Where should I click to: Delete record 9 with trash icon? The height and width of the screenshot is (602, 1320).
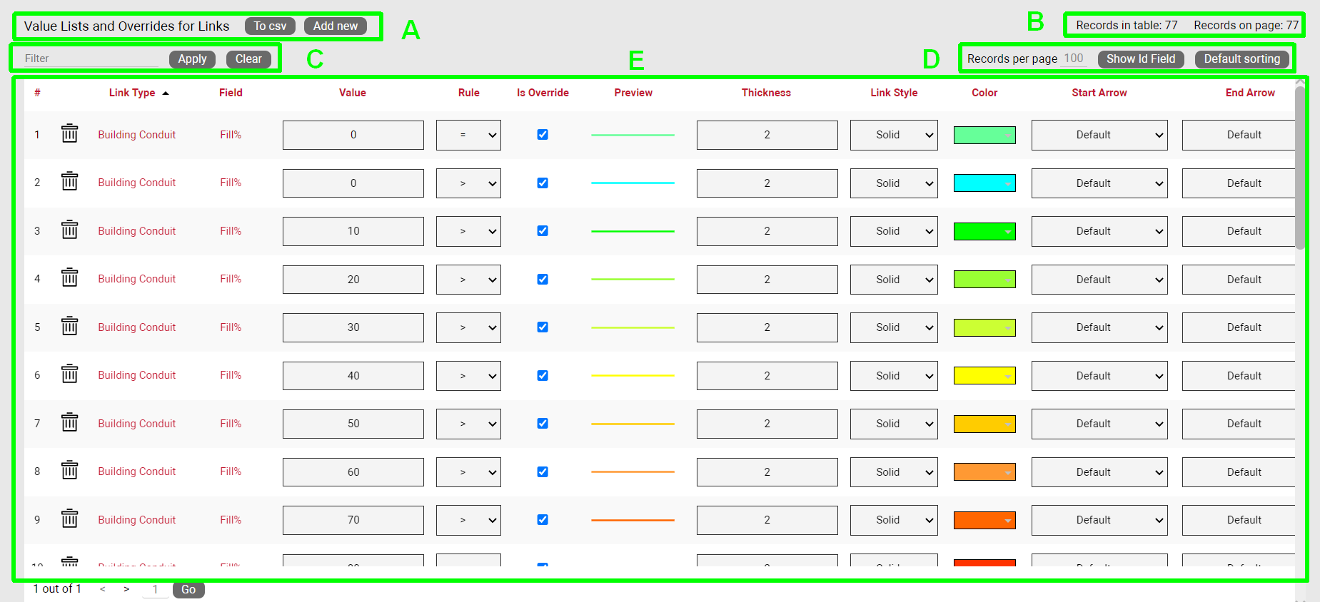click(x=69, y=519)
